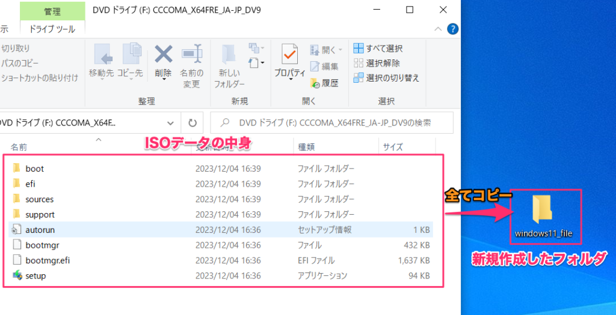Click the Edit (編集) ribbon button
The image size is (616, 315).
pos(324,67)
